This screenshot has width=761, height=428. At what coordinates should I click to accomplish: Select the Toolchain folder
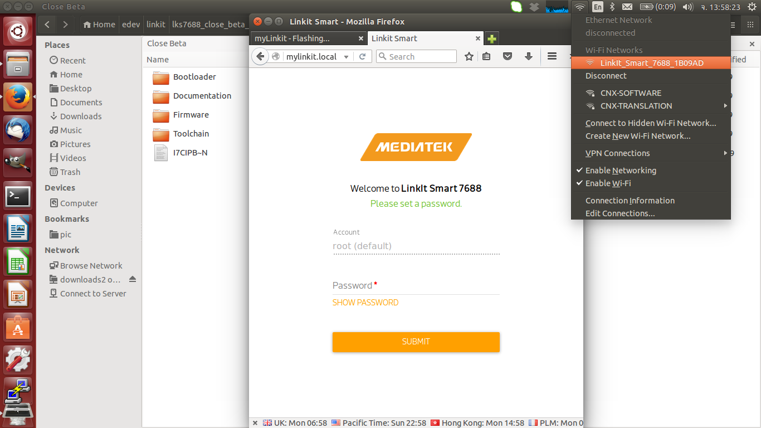click(181, 134)
